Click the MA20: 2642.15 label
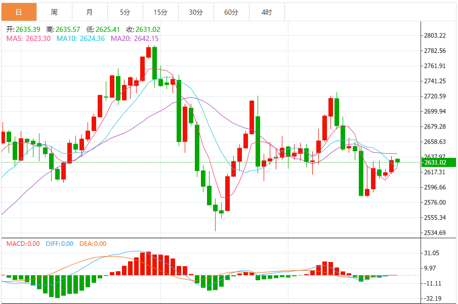The height and width of the screenshot is (304, 458). pyautogui.click(x=135, y=38)
